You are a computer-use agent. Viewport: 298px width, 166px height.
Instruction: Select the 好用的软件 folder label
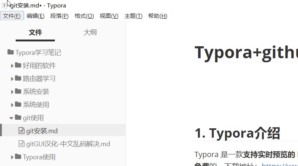coord(39,66)
